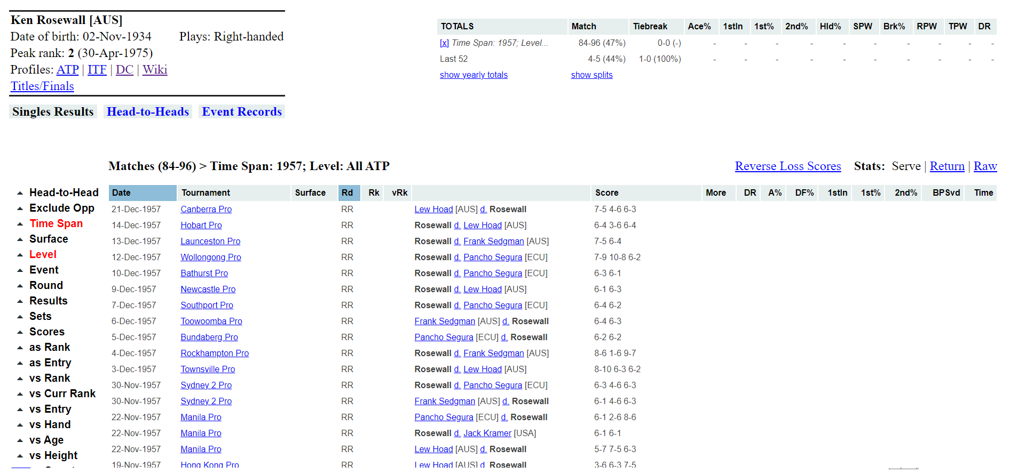1010x474 pixels.
Task: Open the Canberra Pro tournament link
Action: 206,210
